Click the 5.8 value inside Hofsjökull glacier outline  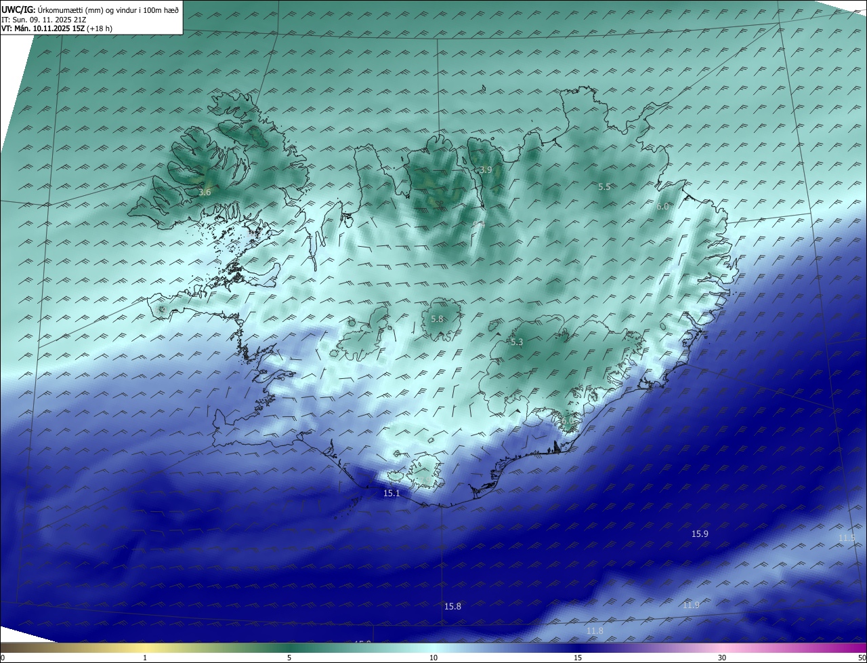click(x=437, y=319)
